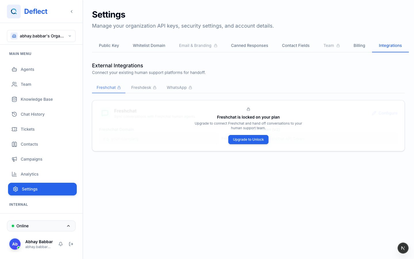
Task: Click the Team people icon in sidebar
Action: click(14, 84)
